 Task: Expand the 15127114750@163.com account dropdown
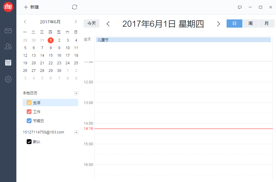pyautogui.click(x=76, y=132)
